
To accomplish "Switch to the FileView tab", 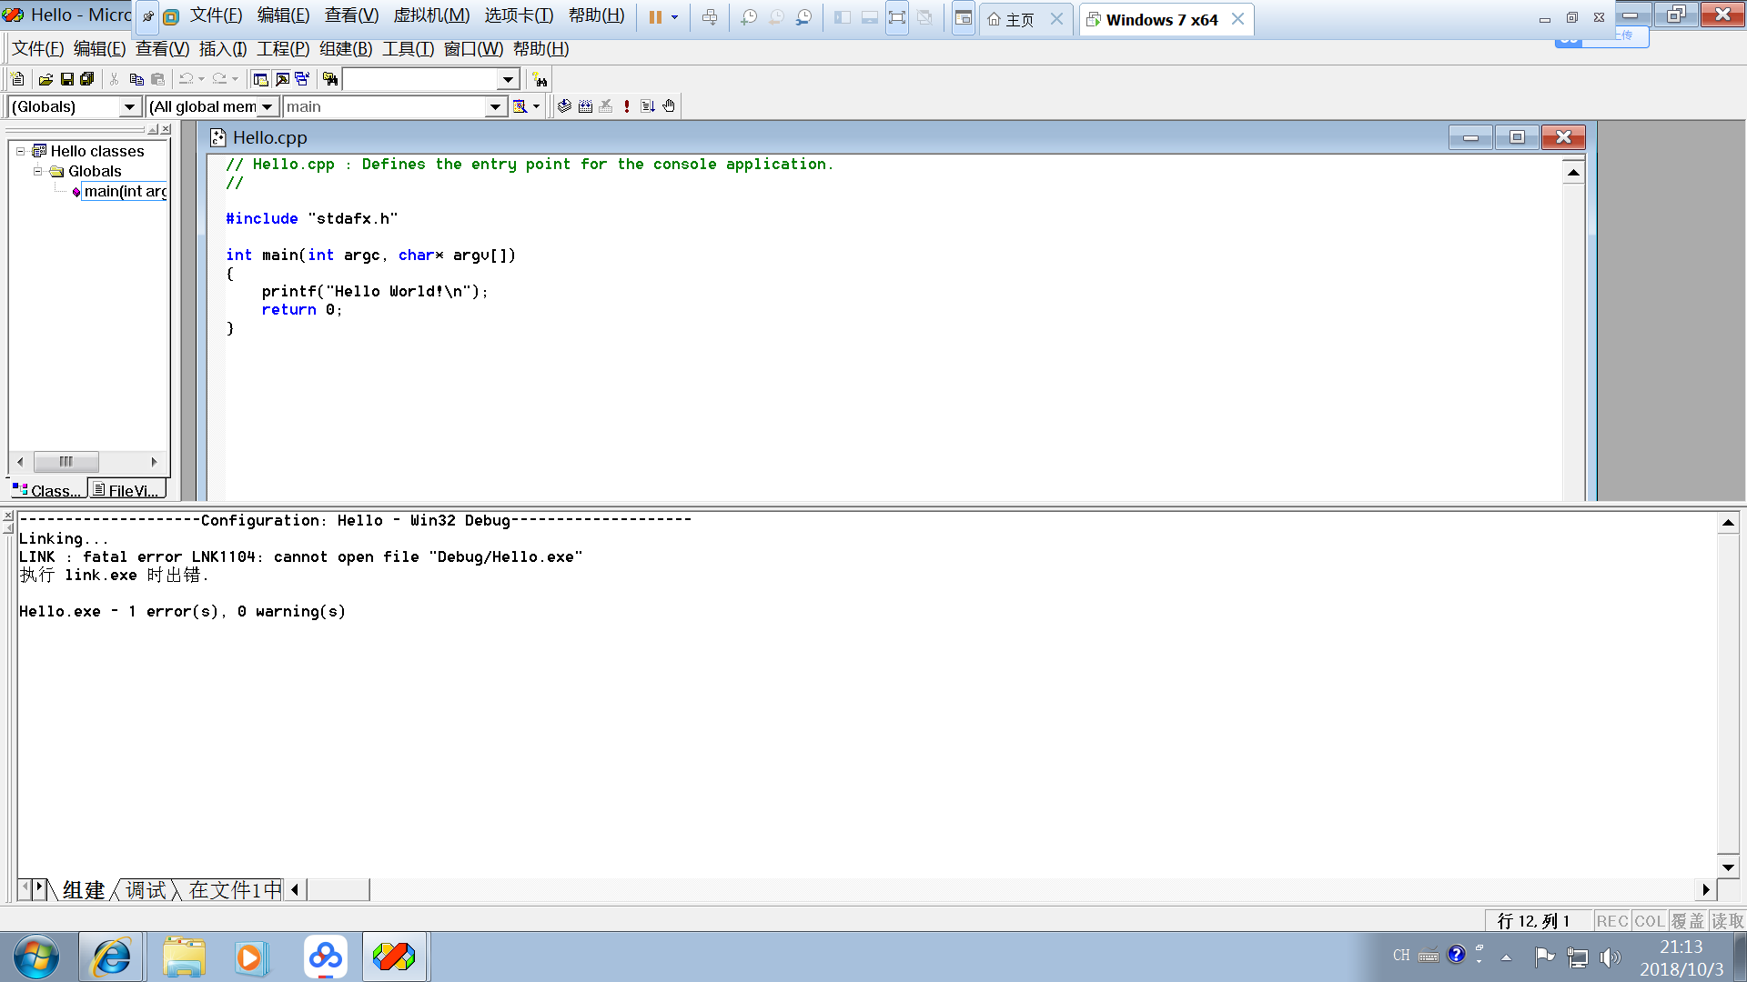I will 126,490.
